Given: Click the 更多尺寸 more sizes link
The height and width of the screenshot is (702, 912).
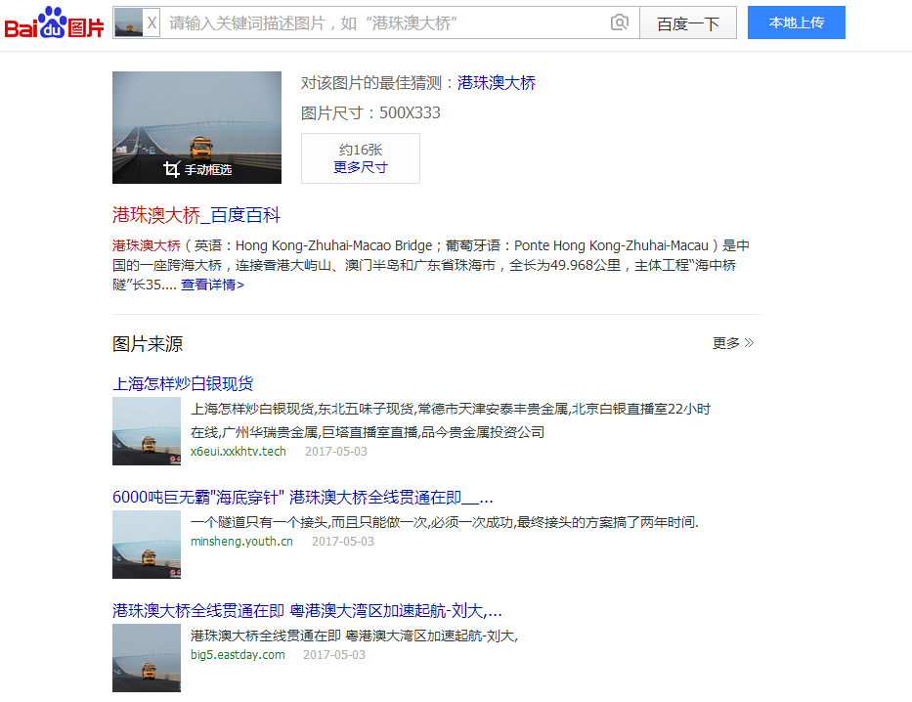Looking at the screenshot, I should click(x=360, y=165).
